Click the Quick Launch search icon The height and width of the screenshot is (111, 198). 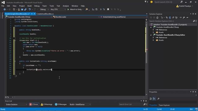[x=182, y=2]
